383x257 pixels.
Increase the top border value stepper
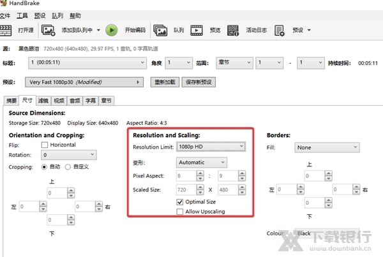point(329,173)
